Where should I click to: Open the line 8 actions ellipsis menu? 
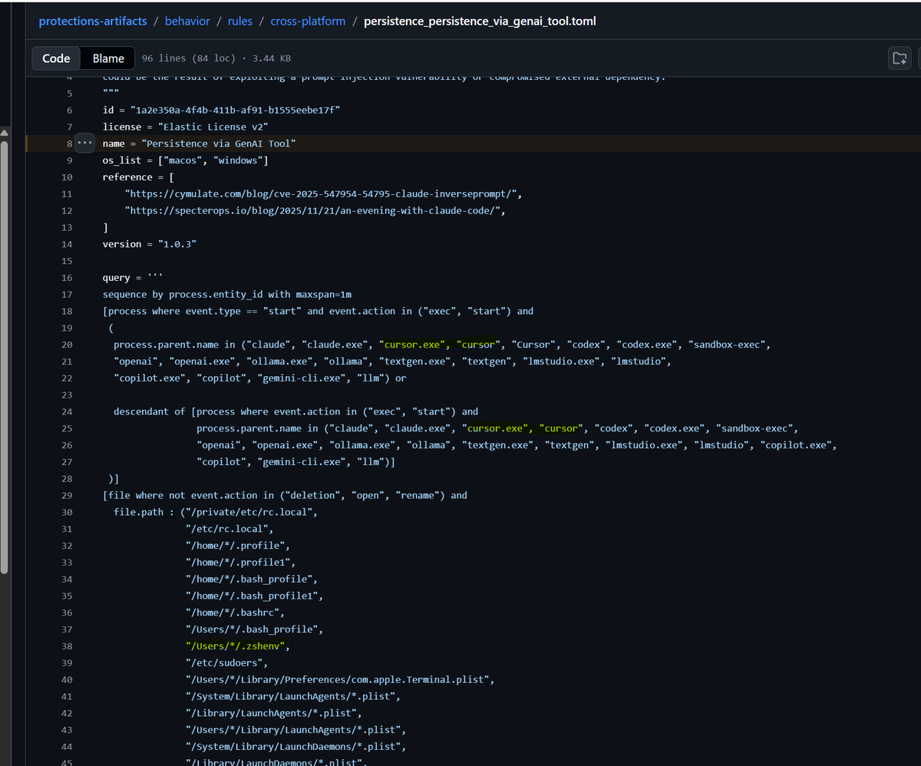[x=84, y=144]
